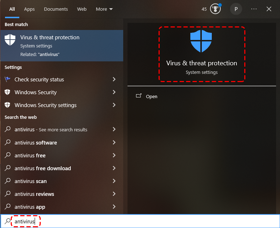
Task: Expand Check security status arrow
Action: [x=114, y=79]
